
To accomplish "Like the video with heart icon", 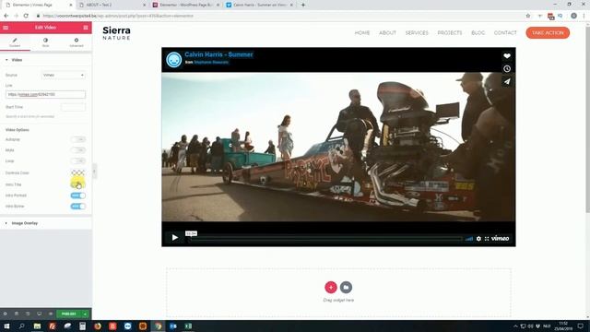I will pyautogui.click(x=507, y=56).
